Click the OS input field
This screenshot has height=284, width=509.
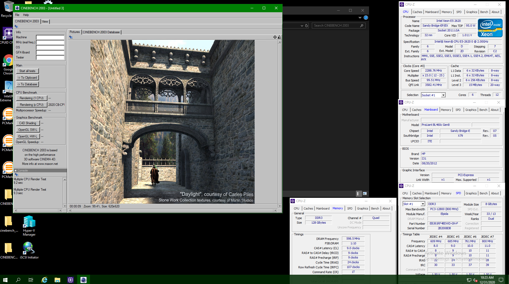pyautogui.click(x=50, y=47)
